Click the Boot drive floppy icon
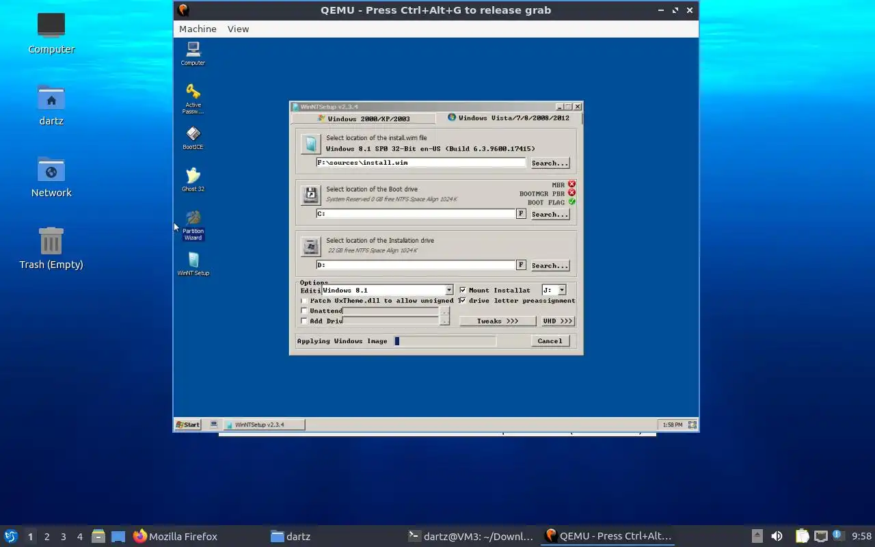Screen dimensions: 875x547 click(310, 195)
